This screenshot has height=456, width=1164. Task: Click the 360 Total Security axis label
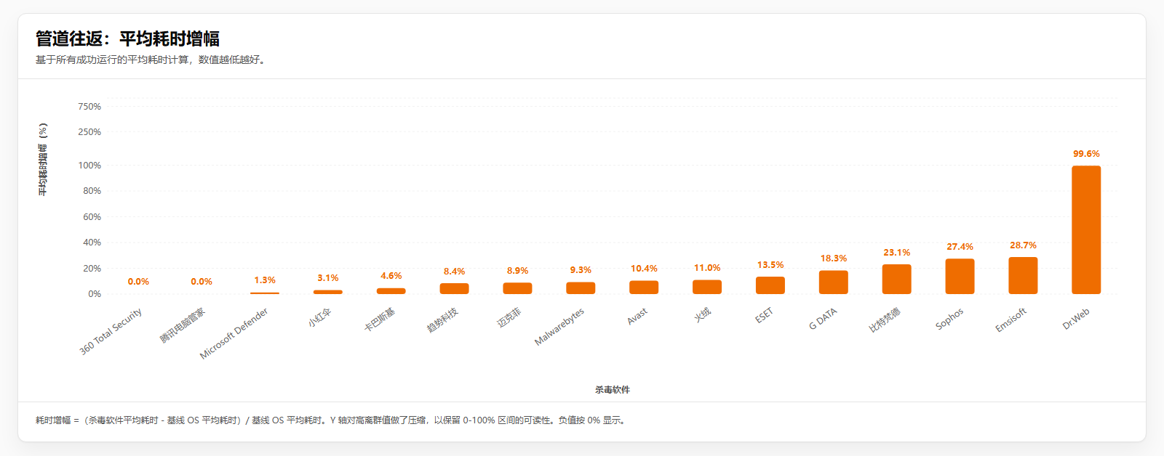[x=111, y=330]
